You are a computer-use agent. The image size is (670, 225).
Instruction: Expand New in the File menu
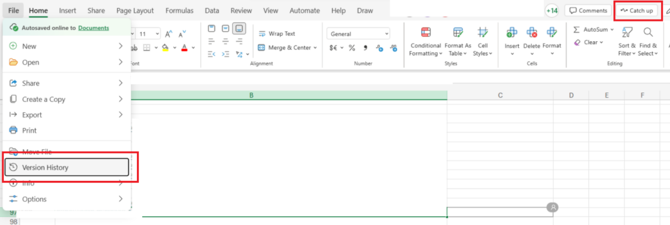click(66, 46)
